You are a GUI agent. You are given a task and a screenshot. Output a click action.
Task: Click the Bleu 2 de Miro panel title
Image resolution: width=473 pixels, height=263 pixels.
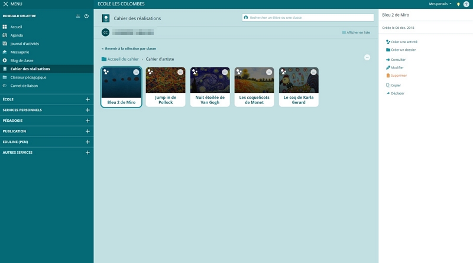(396, 15)
